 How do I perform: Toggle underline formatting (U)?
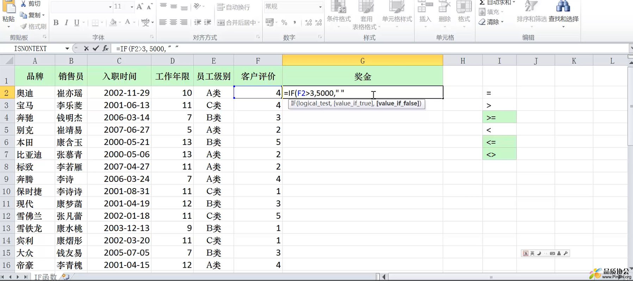point(76,23)
